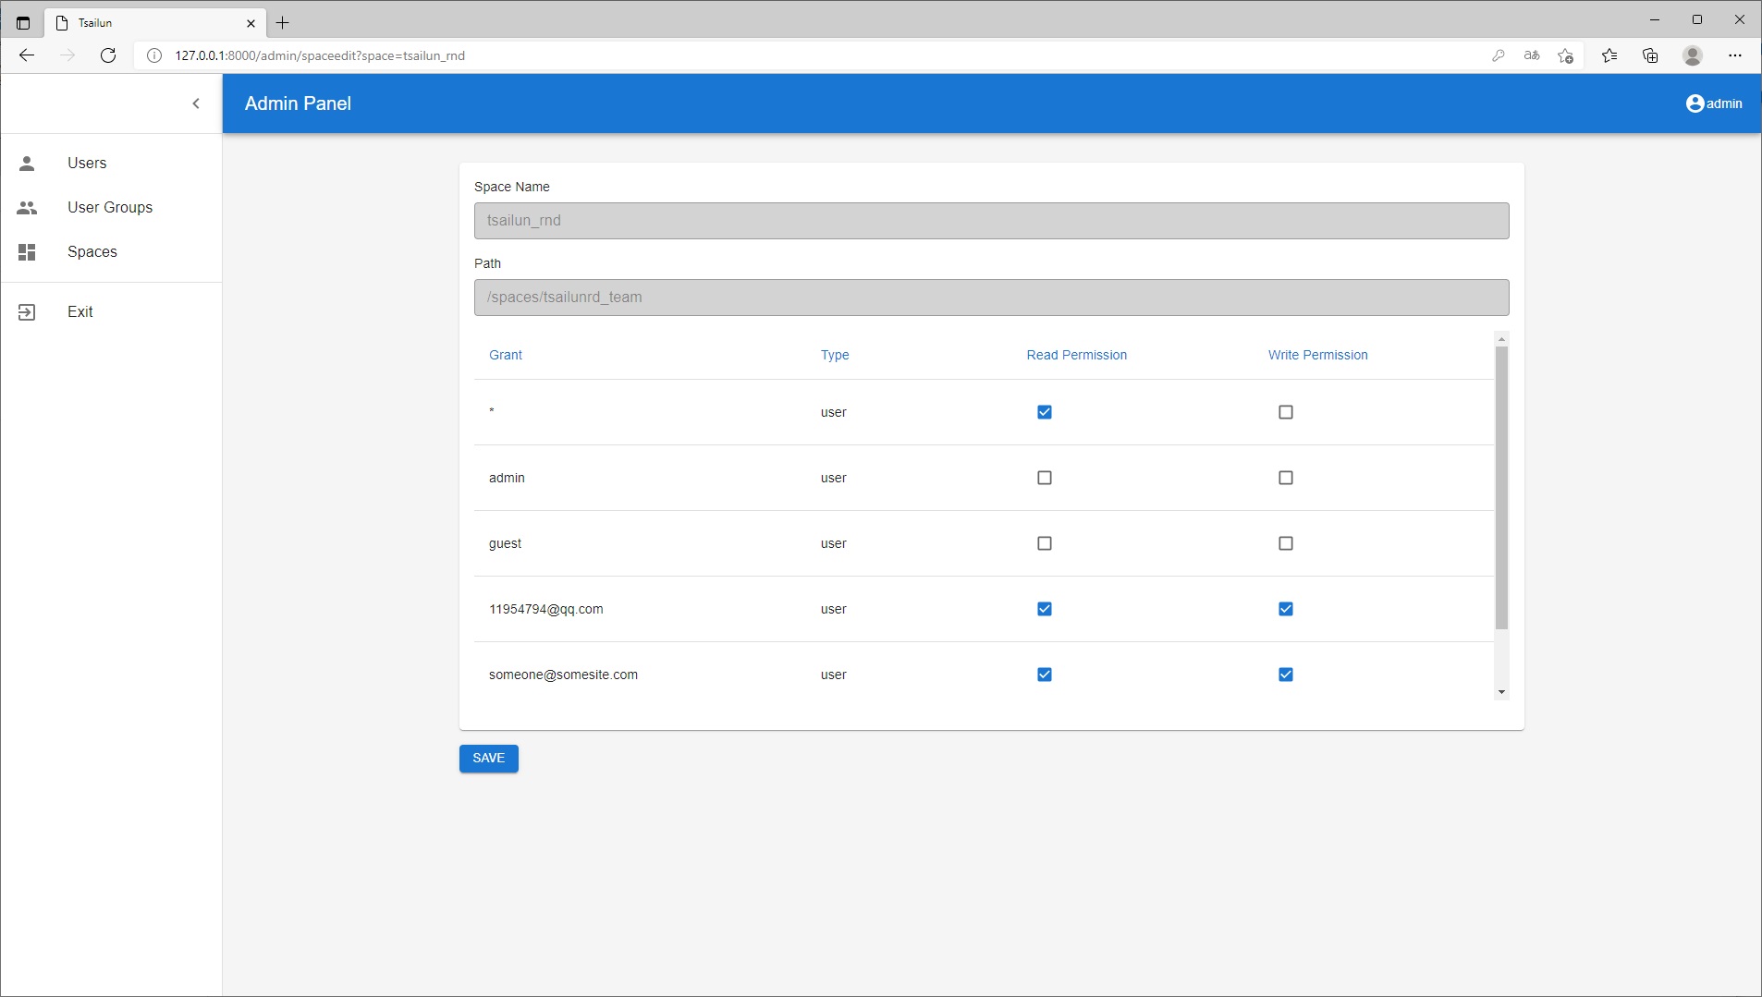Close the Tsailun tab
Image resolution: width=1762 pixels, height=997 pixels.
coord(251,23)
